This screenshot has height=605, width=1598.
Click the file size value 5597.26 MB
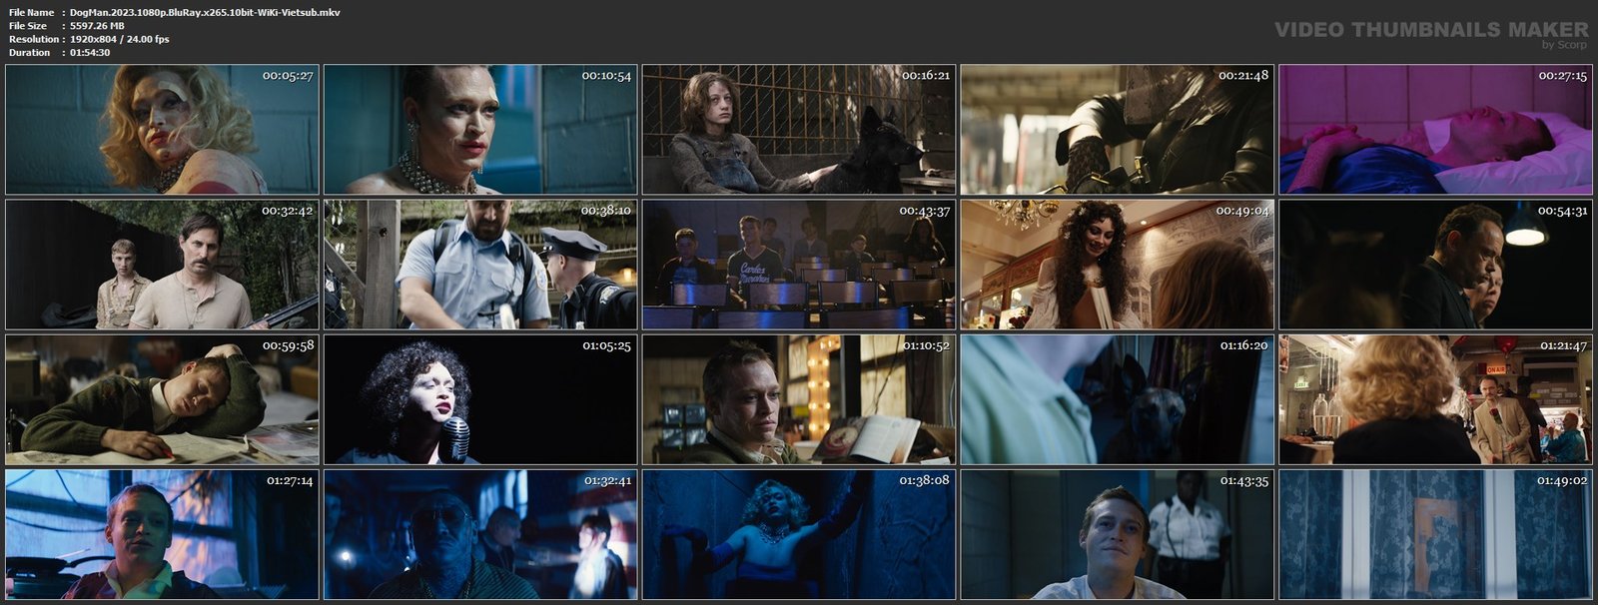coord(97,26)
